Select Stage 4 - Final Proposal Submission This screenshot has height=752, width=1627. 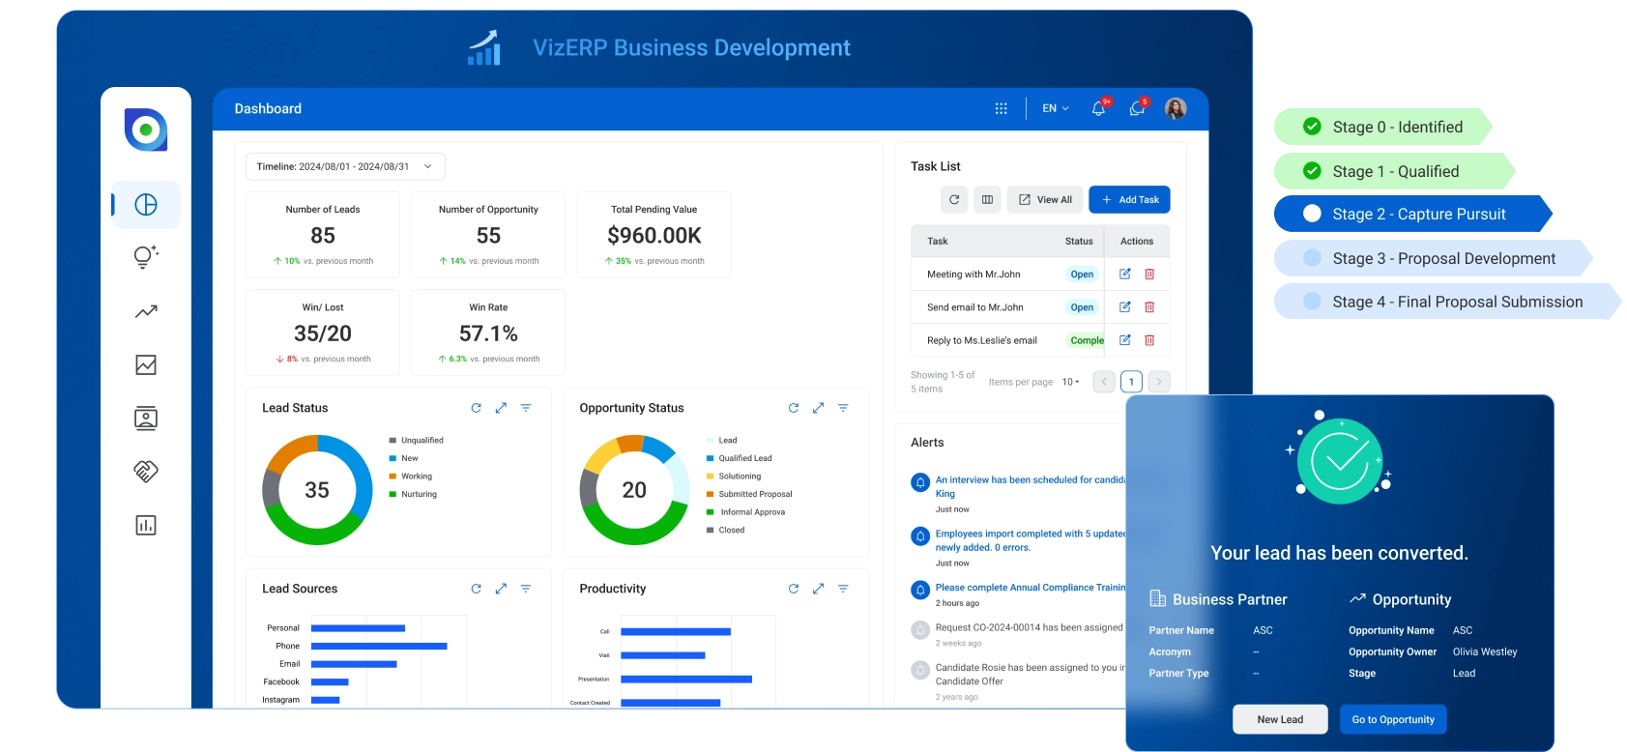tap(1446, 302)
